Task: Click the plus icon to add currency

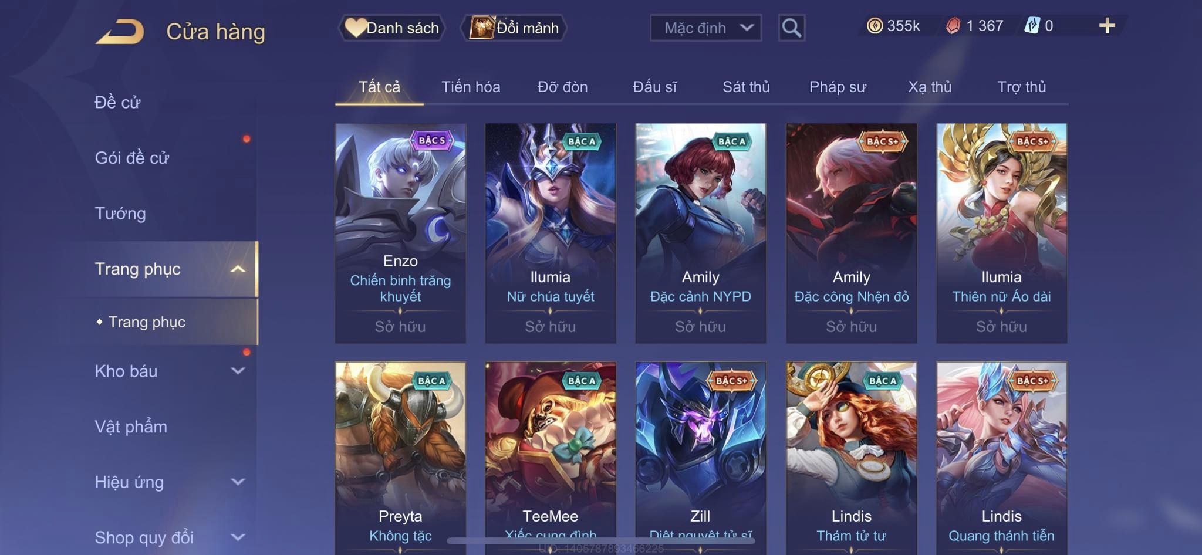Action: coord(1107,26)
